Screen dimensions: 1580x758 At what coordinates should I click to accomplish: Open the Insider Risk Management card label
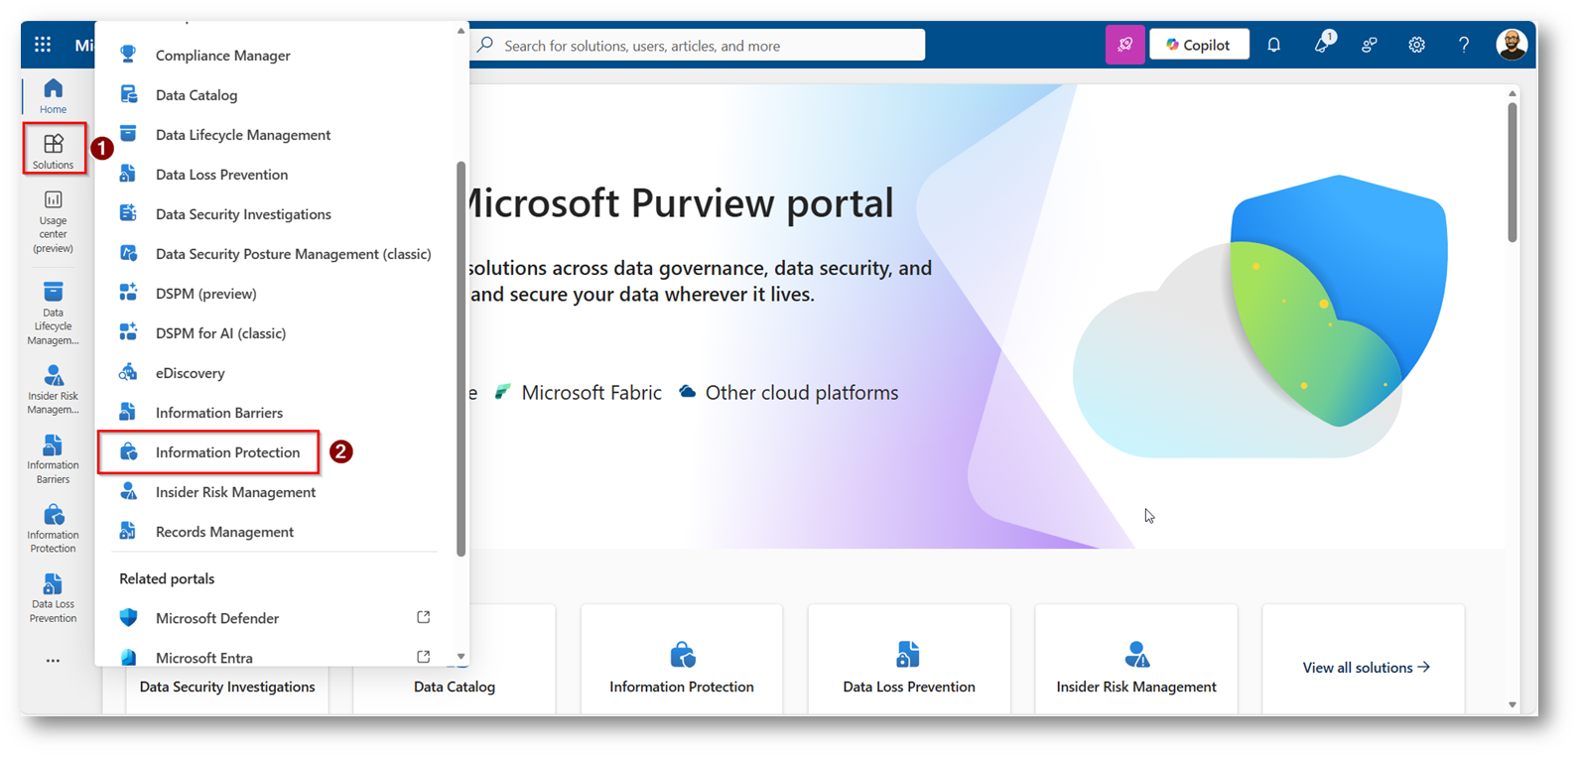[x=1136, y=687]
